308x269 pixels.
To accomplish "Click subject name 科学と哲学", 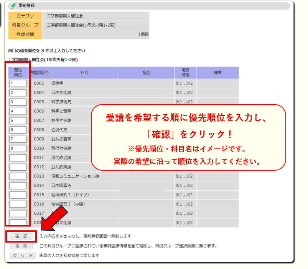I will (61, 111).
